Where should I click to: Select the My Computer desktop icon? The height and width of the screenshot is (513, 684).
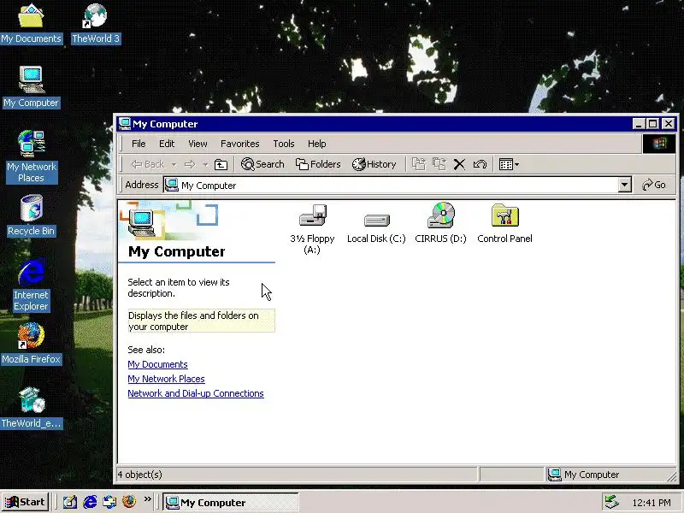click(31, 87)
